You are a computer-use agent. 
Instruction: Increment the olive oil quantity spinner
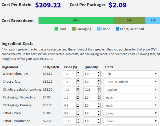point(98,88)
